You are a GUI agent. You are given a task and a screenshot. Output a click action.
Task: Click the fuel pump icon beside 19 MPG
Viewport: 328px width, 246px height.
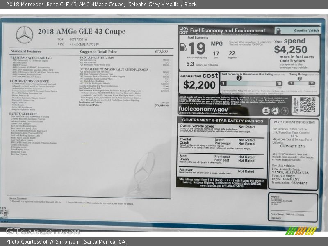tap(183, 47)
